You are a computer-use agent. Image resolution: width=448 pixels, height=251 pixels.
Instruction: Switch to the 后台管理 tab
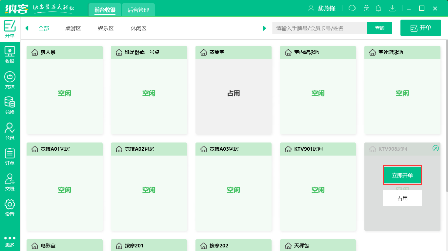click(138, 10)
